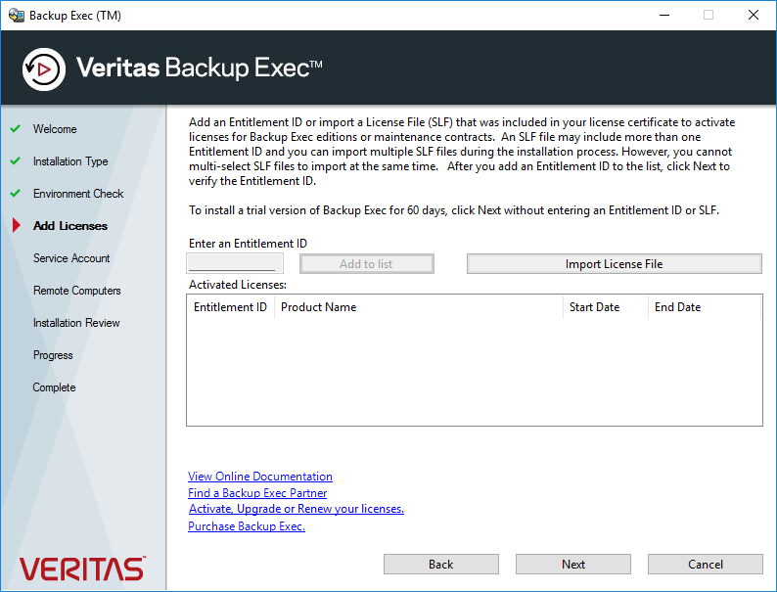Viewport: 777px width, 592px height.
Task: Minimize the Backup Exec window
Action: [664, 16]
